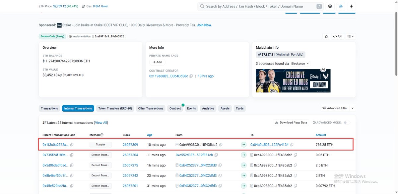This screenshot has height=194, width=398.
Task: Click the Age column header to switch format
Action: [150, 135]
